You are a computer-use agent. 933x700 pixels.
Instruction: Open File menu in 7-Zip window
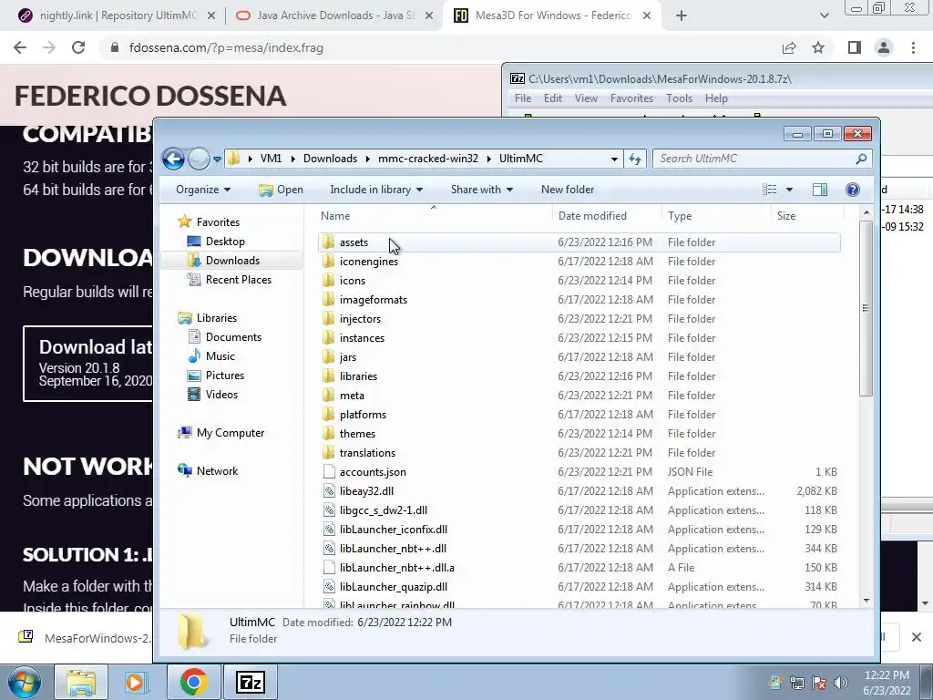[x=522, y=98]
